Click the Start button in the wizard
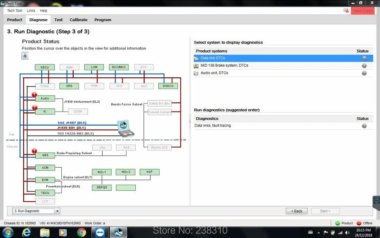This screenshot has width=380, height=238. point(325,211)
